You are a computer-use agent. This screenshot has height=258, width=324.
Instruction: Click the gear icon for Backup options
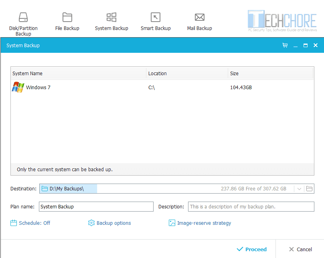pyautogui.click(x=91, y=223)
